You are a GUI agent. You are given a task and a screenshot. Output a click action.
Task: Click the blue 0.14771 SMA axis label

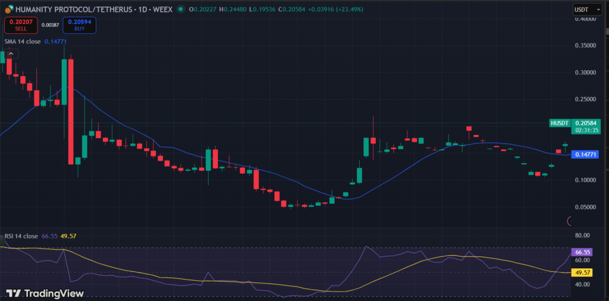pos(584,154)
